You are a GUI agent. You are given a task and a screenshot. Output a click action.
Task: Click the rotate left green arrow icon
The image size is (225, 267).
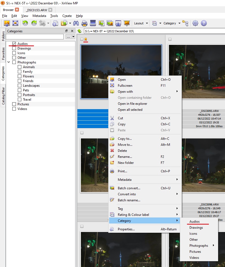[x=25, y=23]
